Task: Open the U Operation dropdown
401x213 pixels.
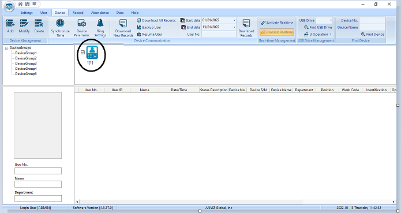Action: (318, 34)
